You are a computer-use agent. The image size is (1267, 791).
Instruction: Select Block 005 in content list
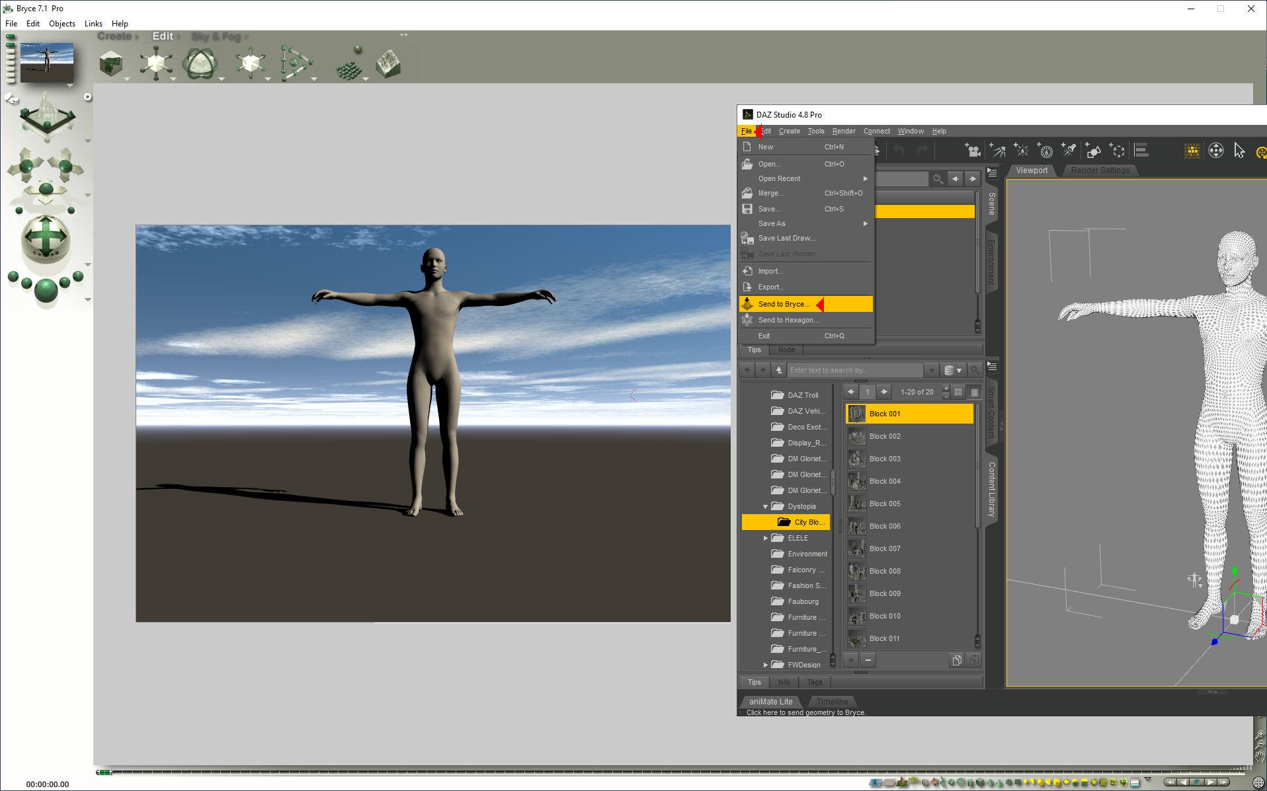pyautogui.click(x=885, y=504)
